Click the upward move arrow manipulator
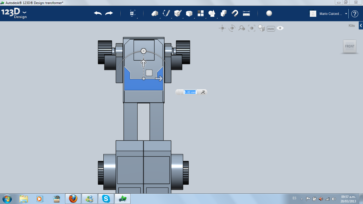 pos(143,63)
